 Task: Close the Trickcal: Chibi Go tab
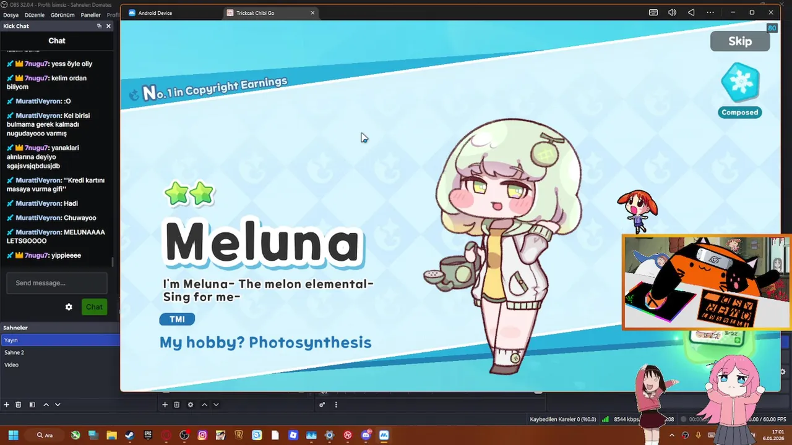[312, 12]
